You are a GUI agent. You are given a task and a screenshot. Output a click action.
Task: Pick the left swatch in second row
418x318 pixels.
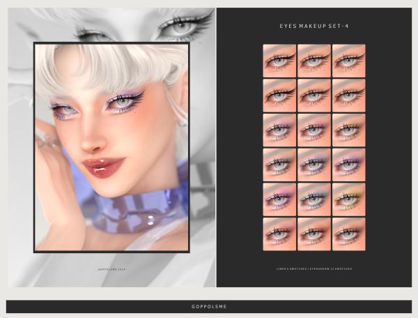(279, 95)
